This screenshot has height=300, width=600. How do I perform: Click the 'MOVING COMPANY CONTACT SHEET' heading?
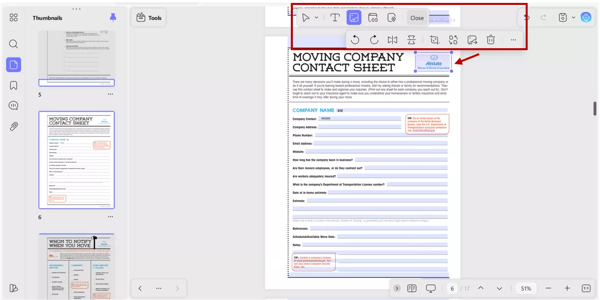348,62
